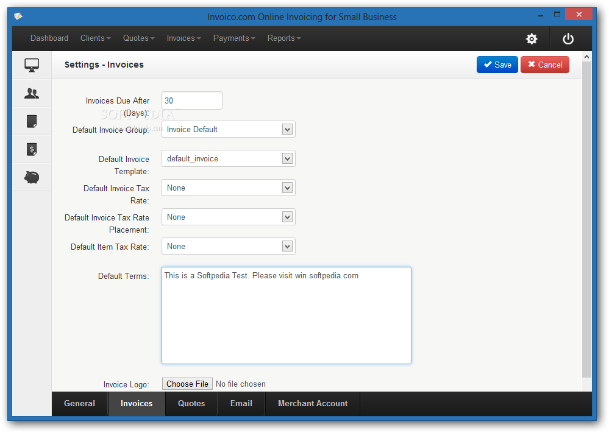This screenshot has width=609, height=433.
Task: Open the clients people sidebar icon
Action: point(32,93)
